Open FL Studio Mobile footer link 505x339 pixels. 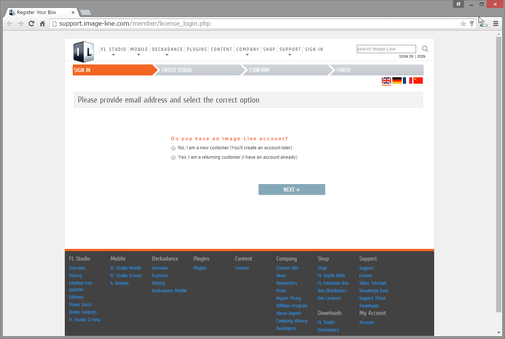pyautogui.click(x=126, y=268)
